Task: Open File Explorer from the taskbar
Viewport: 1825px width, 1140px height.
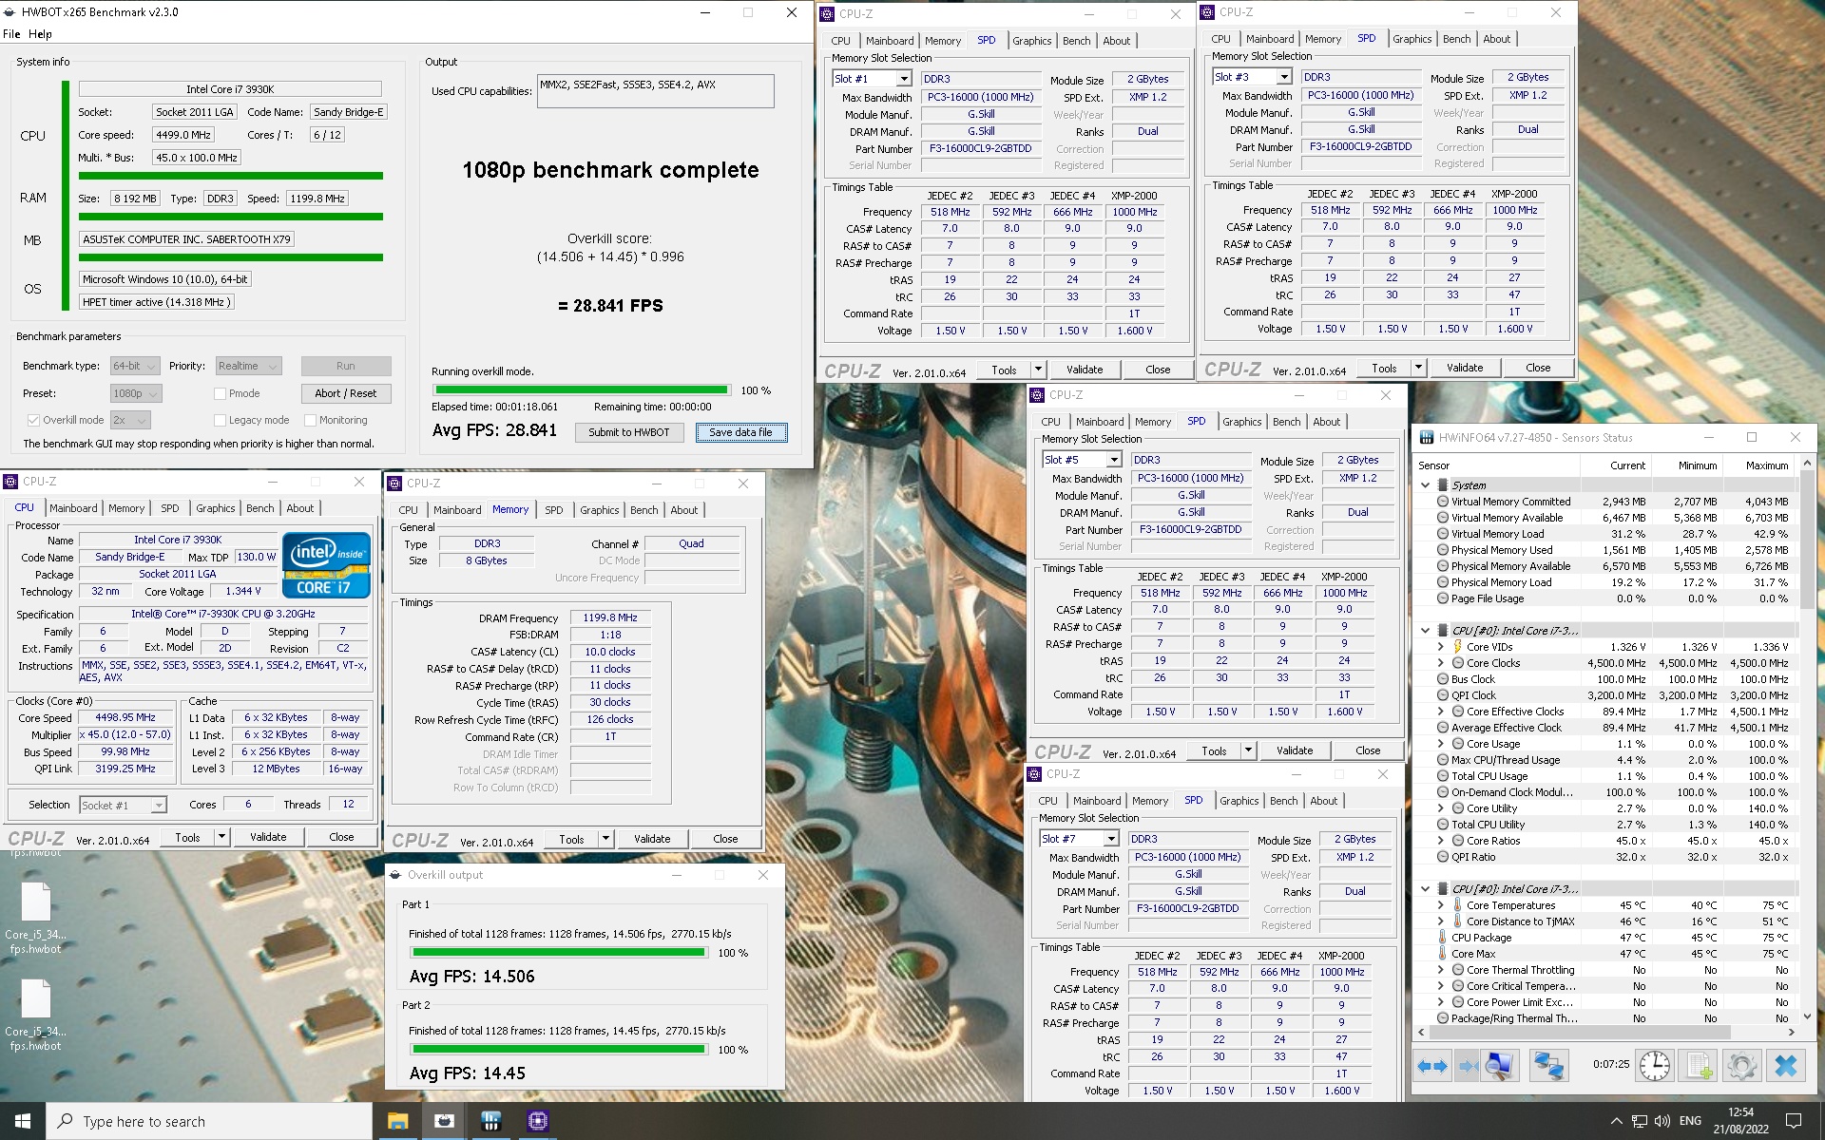Action: [396, 1121]
